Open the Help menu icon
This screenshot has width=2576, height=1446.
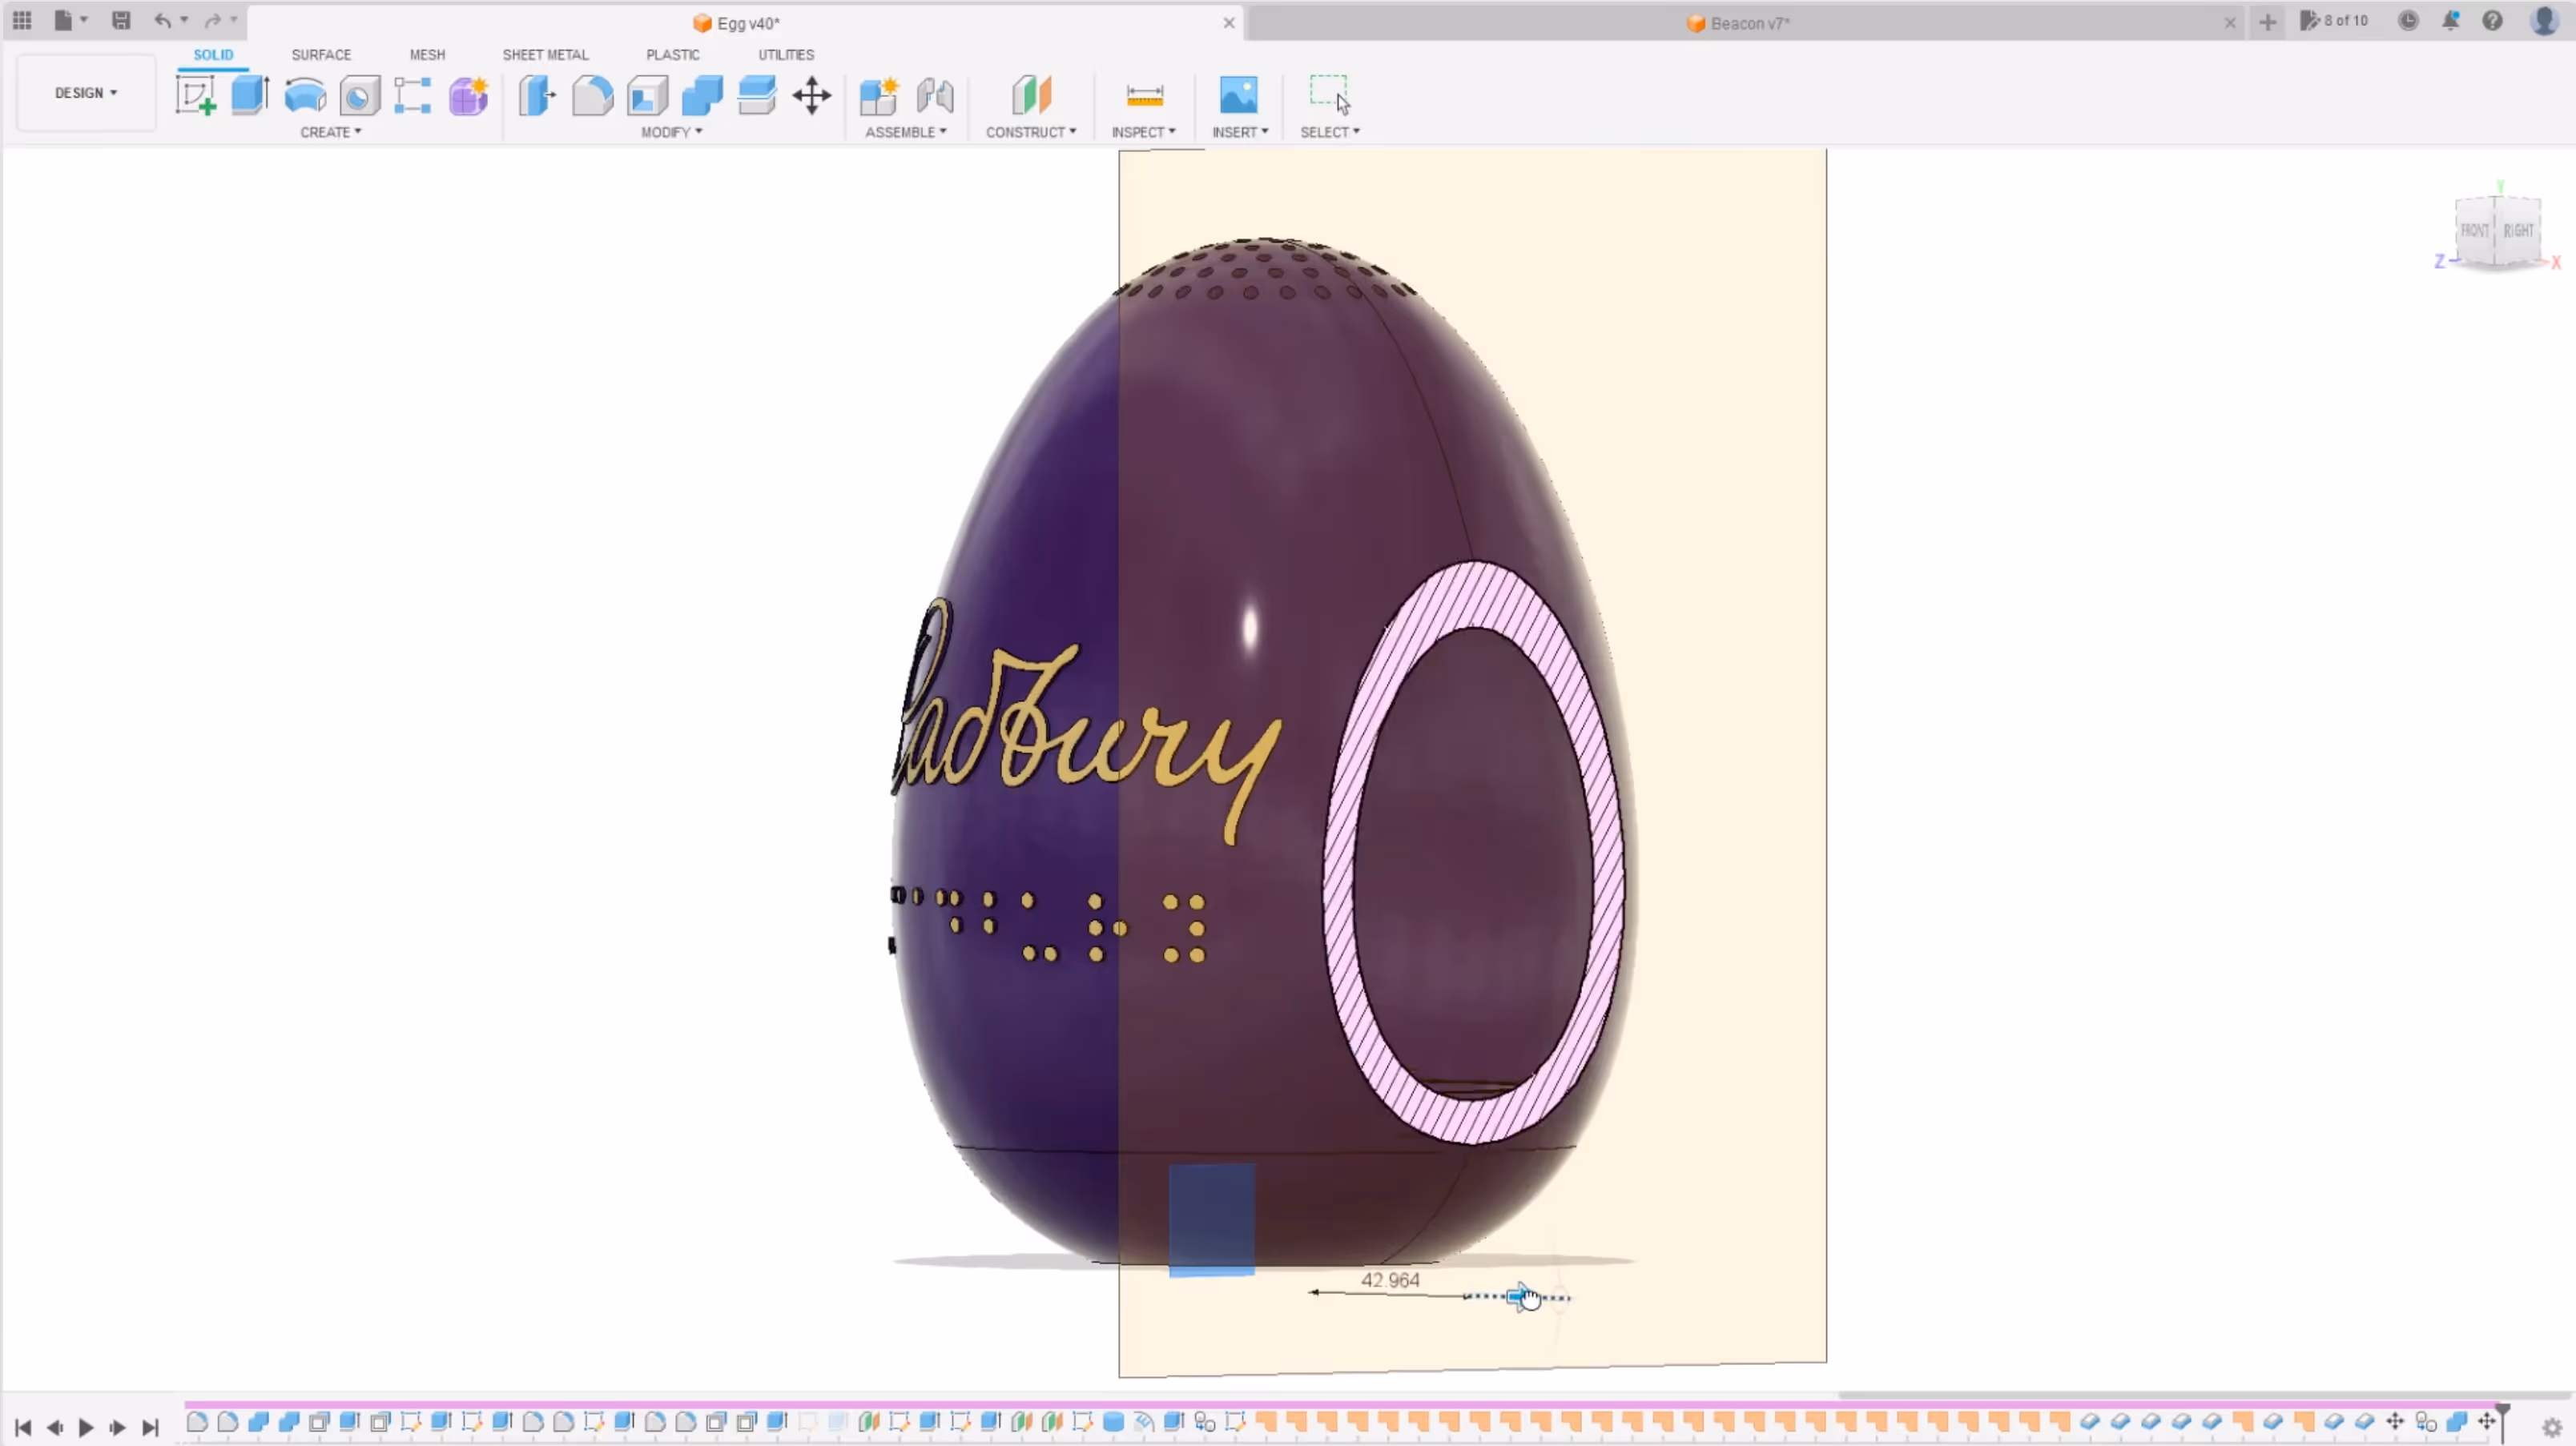(2492, 21)
